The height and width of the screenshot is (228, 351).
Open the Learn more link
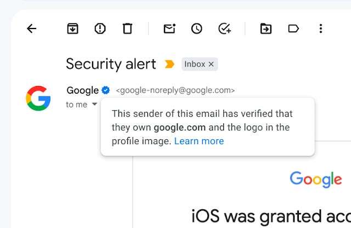point(199,141)
